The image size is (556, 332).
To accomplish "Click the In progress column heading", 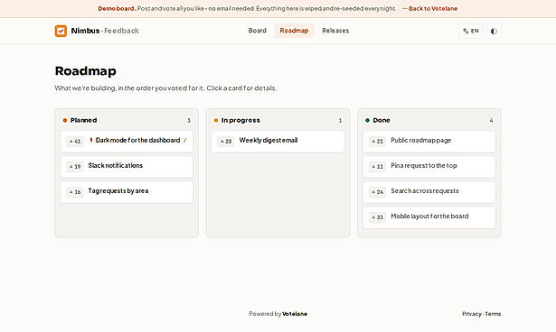I will pyautogui.click(x=240, y=120).
